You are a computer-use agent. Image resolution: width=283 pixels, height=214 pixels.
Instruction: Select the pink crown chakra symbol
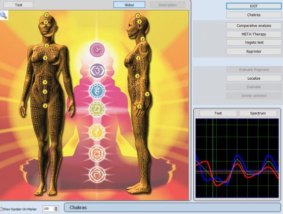(x=97, y=50)
